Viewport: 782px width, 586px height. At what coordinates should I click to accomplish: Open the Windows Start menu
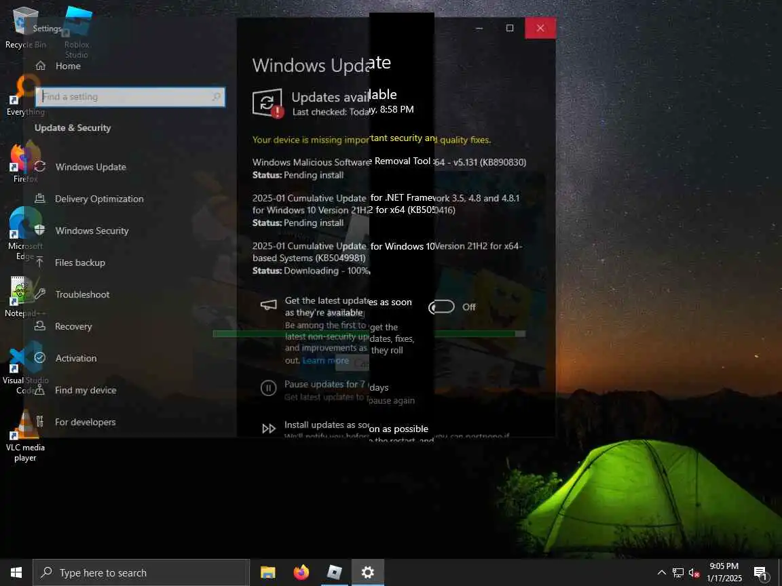point(16,572)
